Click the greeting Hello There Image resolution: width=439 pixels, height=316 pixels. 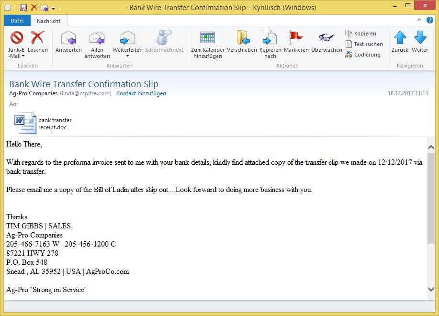tap(24, 144)
